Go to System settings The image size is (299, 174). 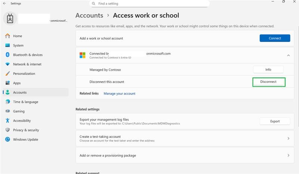click(x=35, y=45)
